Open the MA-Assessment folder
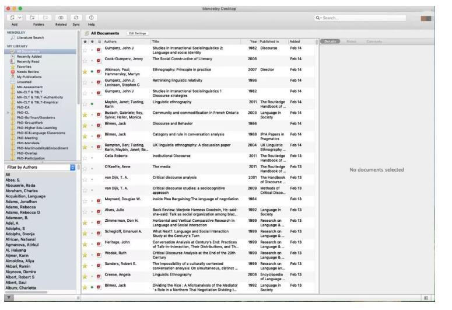Image resolution: width=452 pixels, height=310 pixels. 29,87
